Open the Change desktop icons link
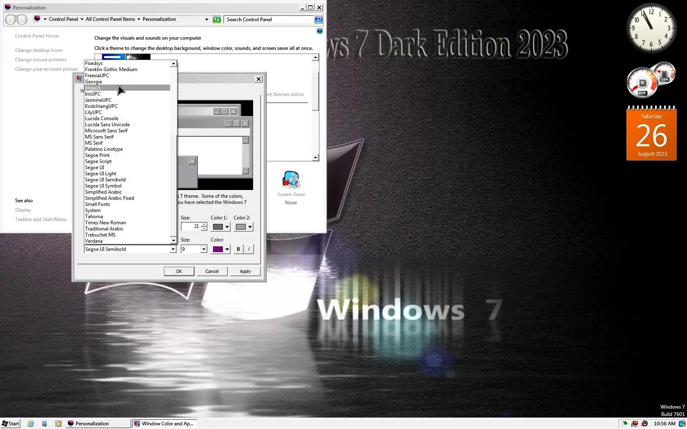The image size is (687, 429). 39,50
